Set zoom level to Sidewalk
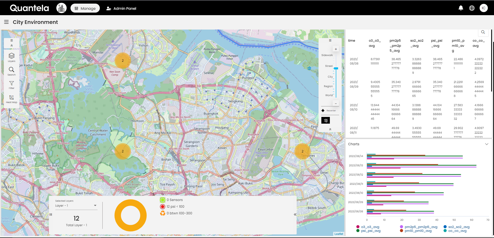The height and width of the screenshot is (238, 494). point(327,55)
